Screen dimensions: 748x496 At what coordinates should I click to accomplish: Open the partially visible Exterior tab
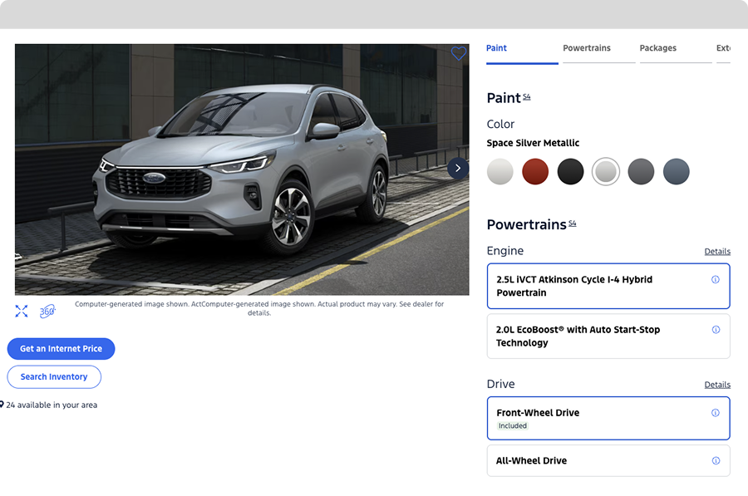pos(723,52)
